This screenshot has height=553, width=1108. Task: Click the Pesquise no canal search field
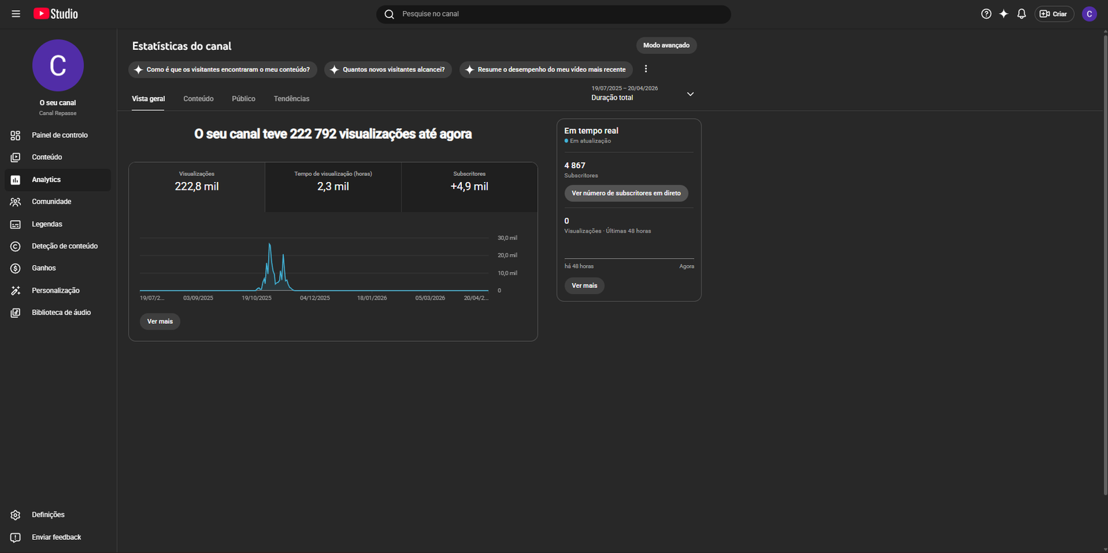point(554,14)
